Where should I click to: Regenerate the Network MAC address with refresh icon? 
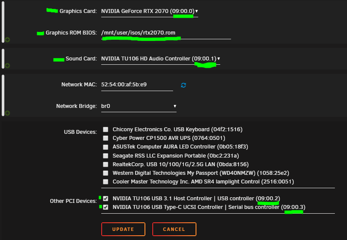183,85
